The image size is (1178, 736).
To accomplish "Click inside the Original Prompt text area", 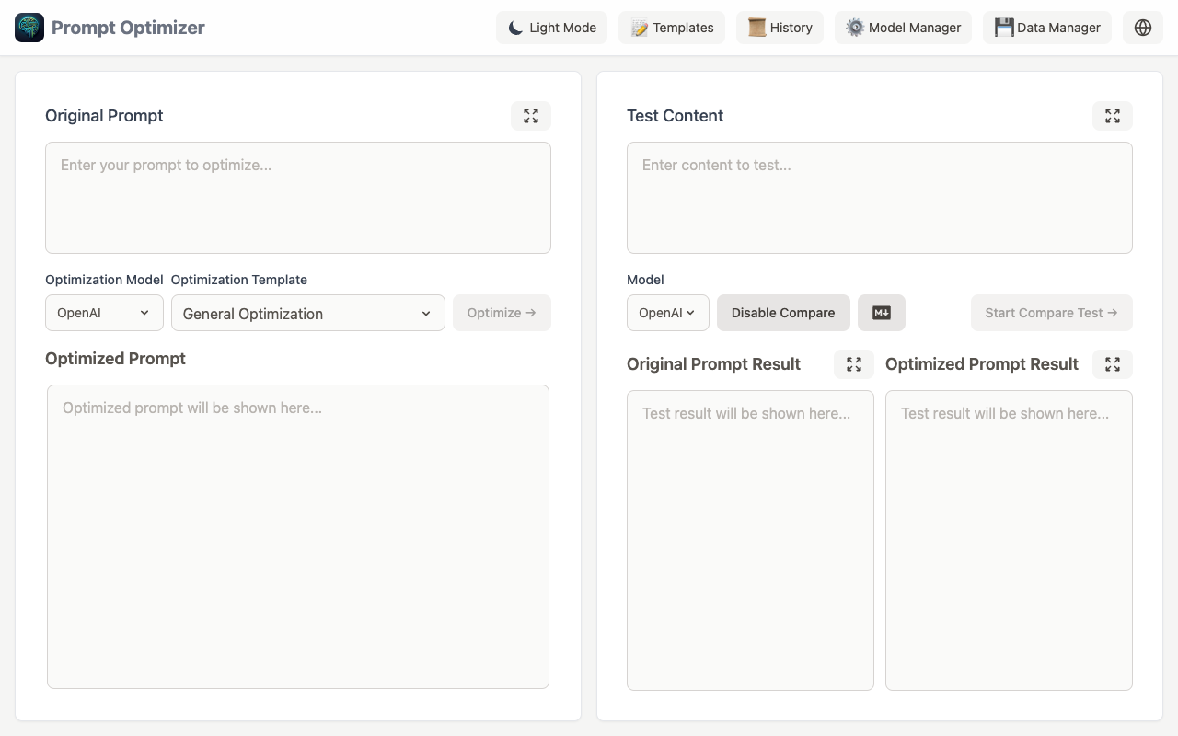I will tap(298, 197).
